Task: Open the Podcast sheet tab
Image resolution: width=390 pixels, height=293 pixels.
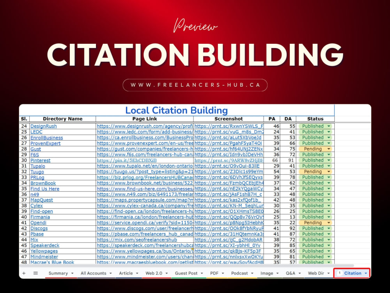Action: 239,273
